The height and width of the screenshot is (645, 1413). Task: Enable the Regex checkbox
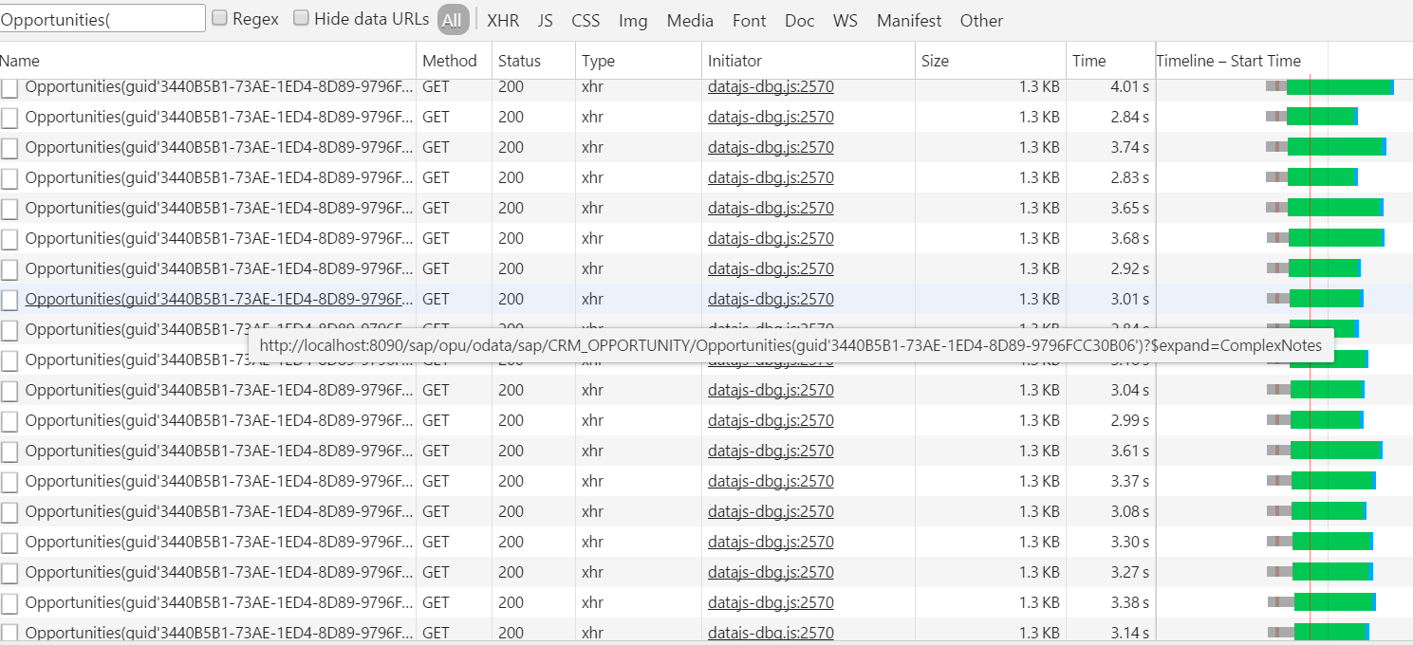pos(219,18)
